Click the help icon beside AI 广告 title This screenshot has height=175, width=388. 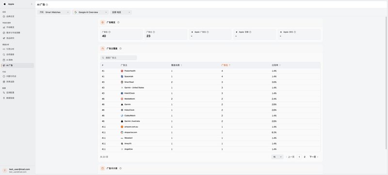click(47, 5)
